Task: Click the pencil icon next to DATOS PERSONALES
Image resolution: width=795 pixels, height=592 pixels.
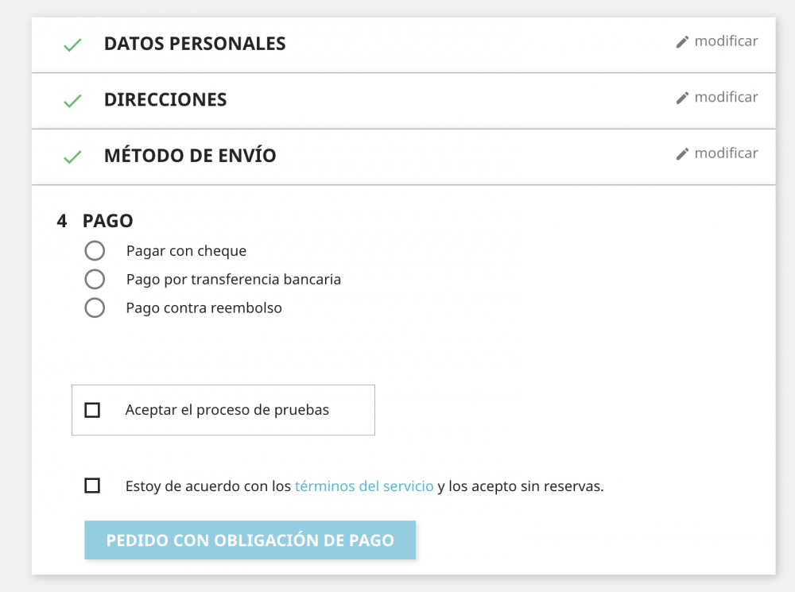Action: 682,41
